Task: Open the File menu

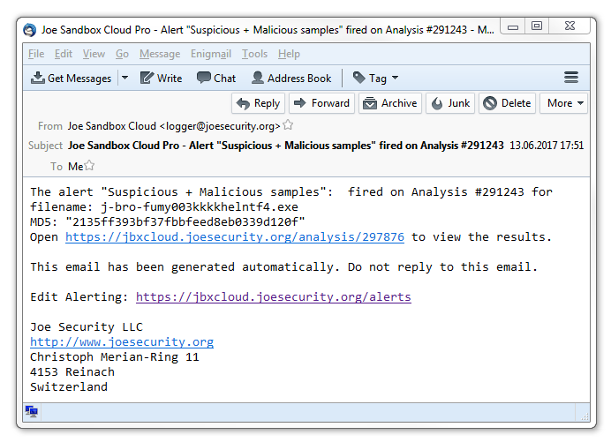Action: [36, 54]
